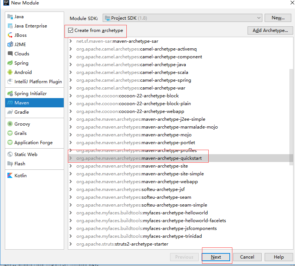Screen dimensions: 295x266
Task: Expand camel-archetype-java node
Action: coord(70,65)
